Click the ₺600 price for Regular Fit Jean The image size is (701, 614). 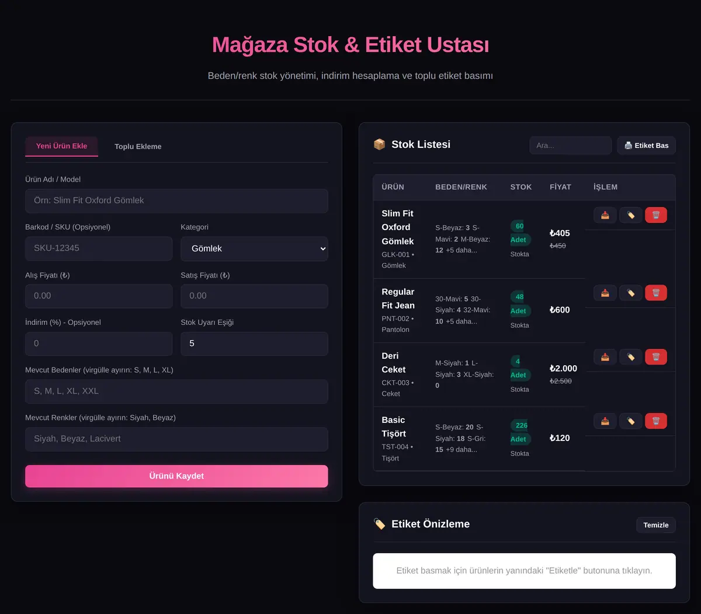point(560,310)
